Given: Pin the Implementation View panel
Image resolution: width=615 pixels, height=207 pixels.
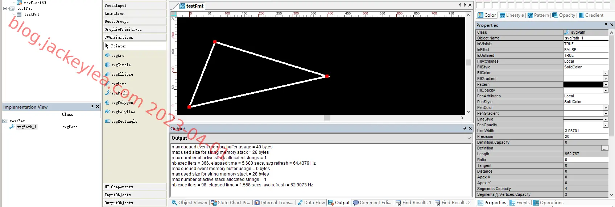Looking at the screenshot, I should point(92,106).
